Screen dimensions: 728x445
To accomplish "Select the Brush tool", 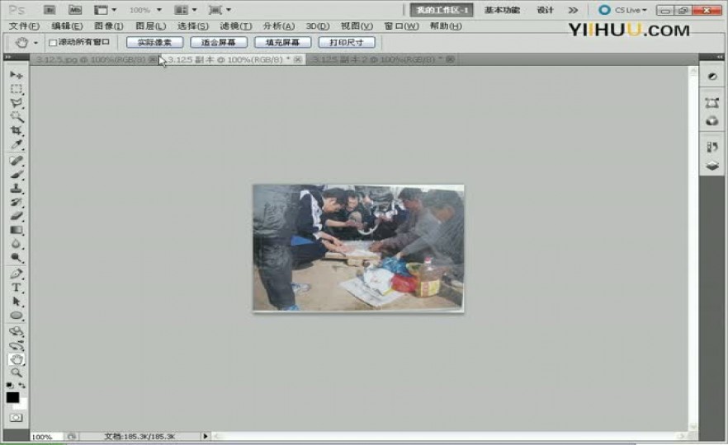I will click(17, 175).
